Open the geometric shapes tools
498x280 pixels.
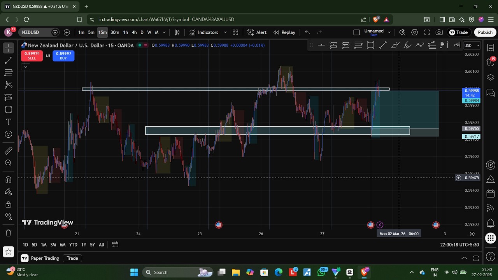pos(8,110)
